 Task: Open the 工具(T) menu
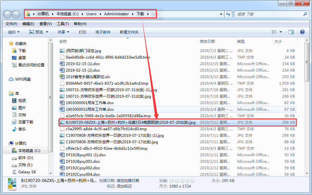(63, 24)
